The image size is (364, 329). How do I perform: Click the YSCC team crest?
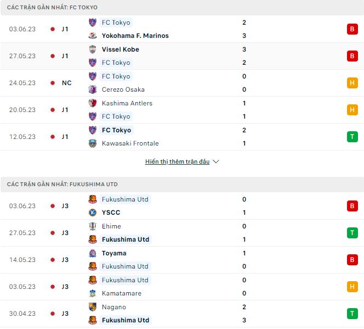pos(93,213)
